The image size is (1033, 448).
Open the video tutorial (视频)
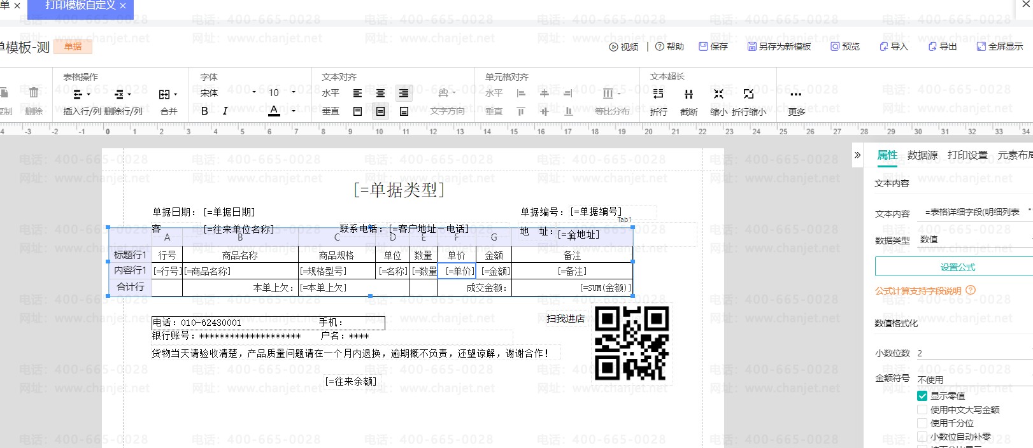point(623,46)
